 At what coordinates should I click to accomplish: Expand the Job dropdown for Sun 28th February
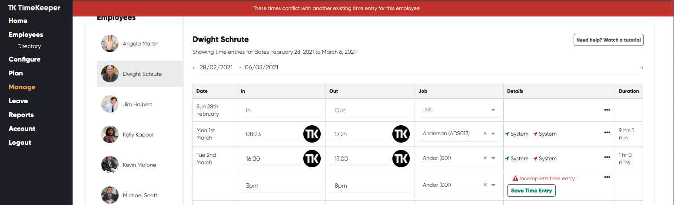point(493,110)
